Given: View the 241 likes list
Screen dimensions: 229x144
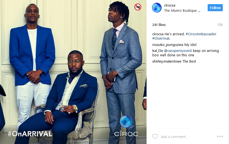Looking at the screenshot, I should coord(159,25).
